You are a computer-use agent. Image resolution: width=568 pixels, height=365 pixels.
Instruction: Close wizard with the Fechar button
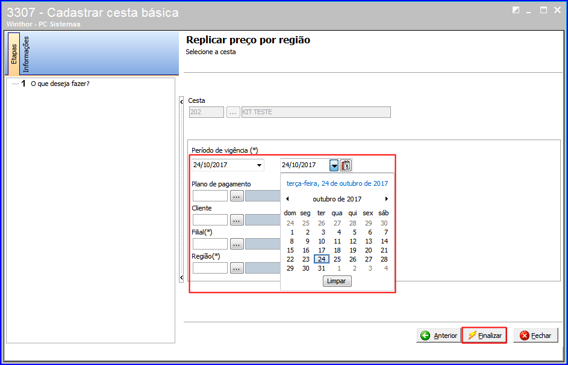tap(535, 336)
